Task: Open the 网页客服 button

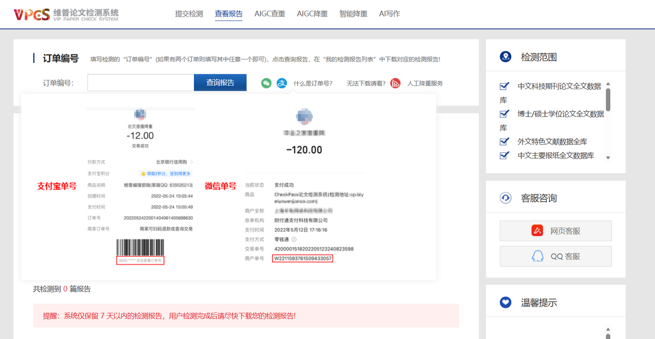Action: click(x=556, y=231)
